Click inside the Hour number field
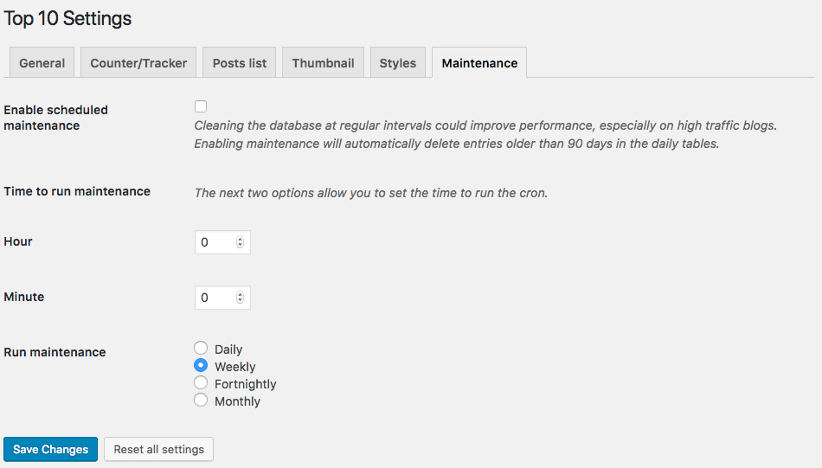 215,242
